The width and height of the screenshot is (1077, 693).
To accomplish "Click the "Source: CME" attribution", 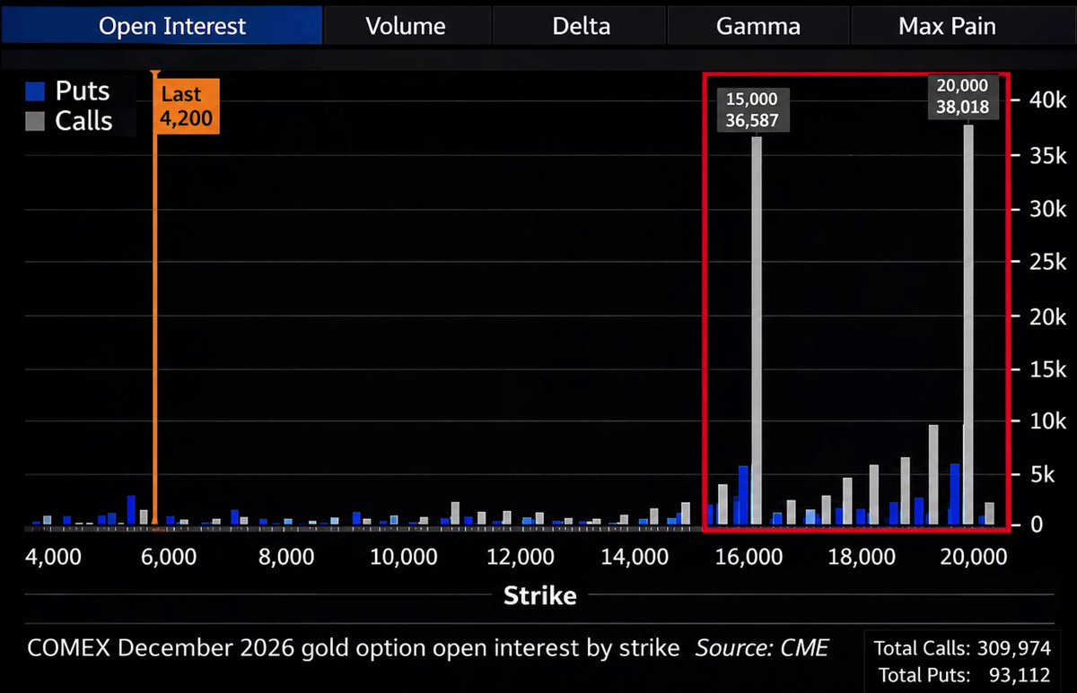I will pos(762,647).
